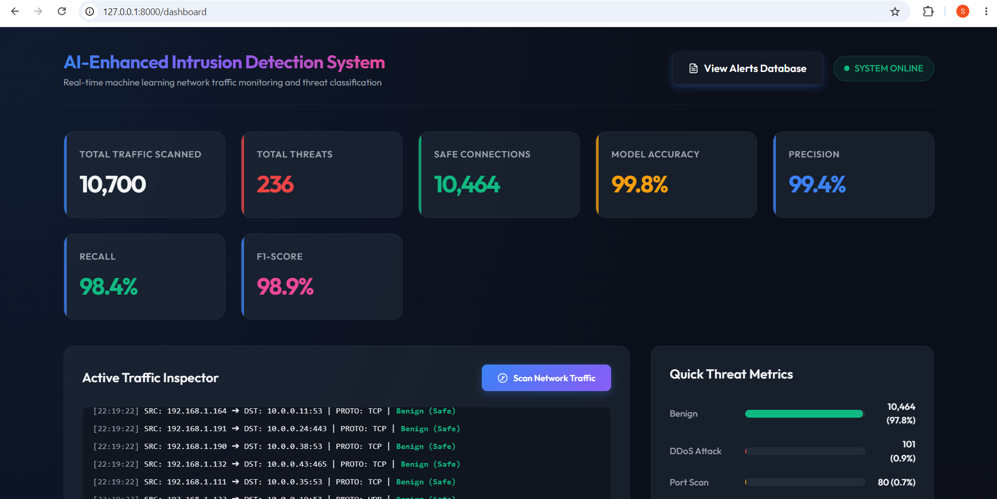The width and height of the screenshot is (997, 499).
Task: Click the compass icon on Scan button
Action: tap(503, 378)
